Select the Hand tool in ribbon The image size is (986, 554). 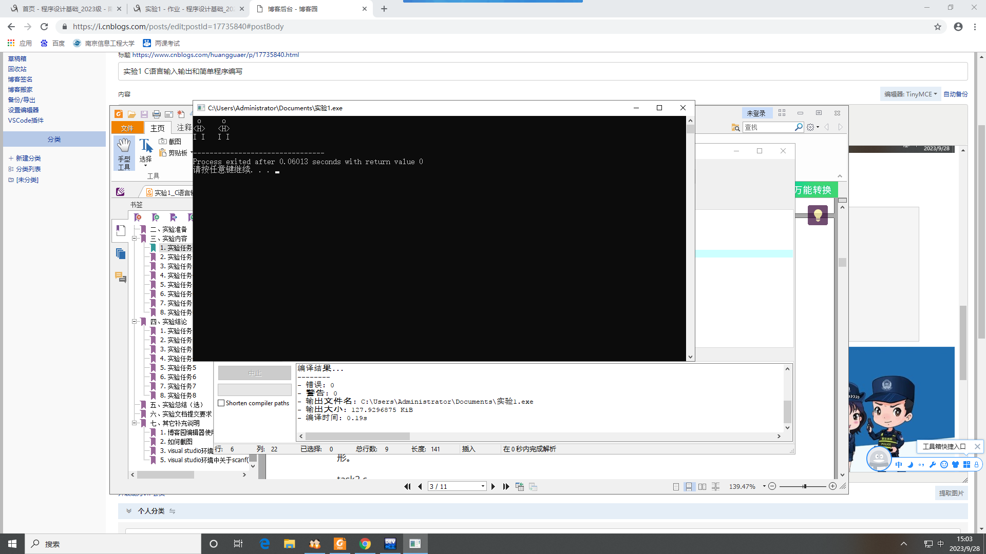[124, 153]
